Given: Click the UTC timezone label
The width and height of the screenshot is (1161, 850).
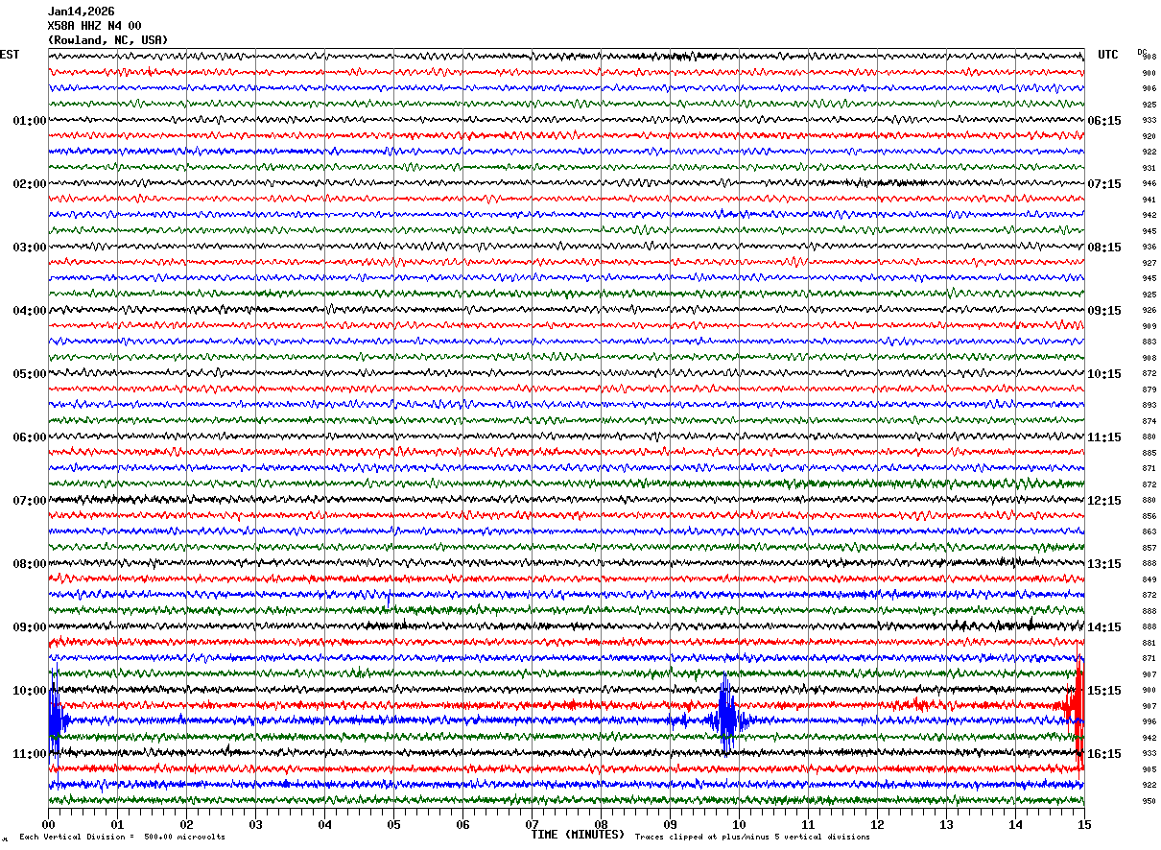Looking at the screenshot, I should point(1108,55).
